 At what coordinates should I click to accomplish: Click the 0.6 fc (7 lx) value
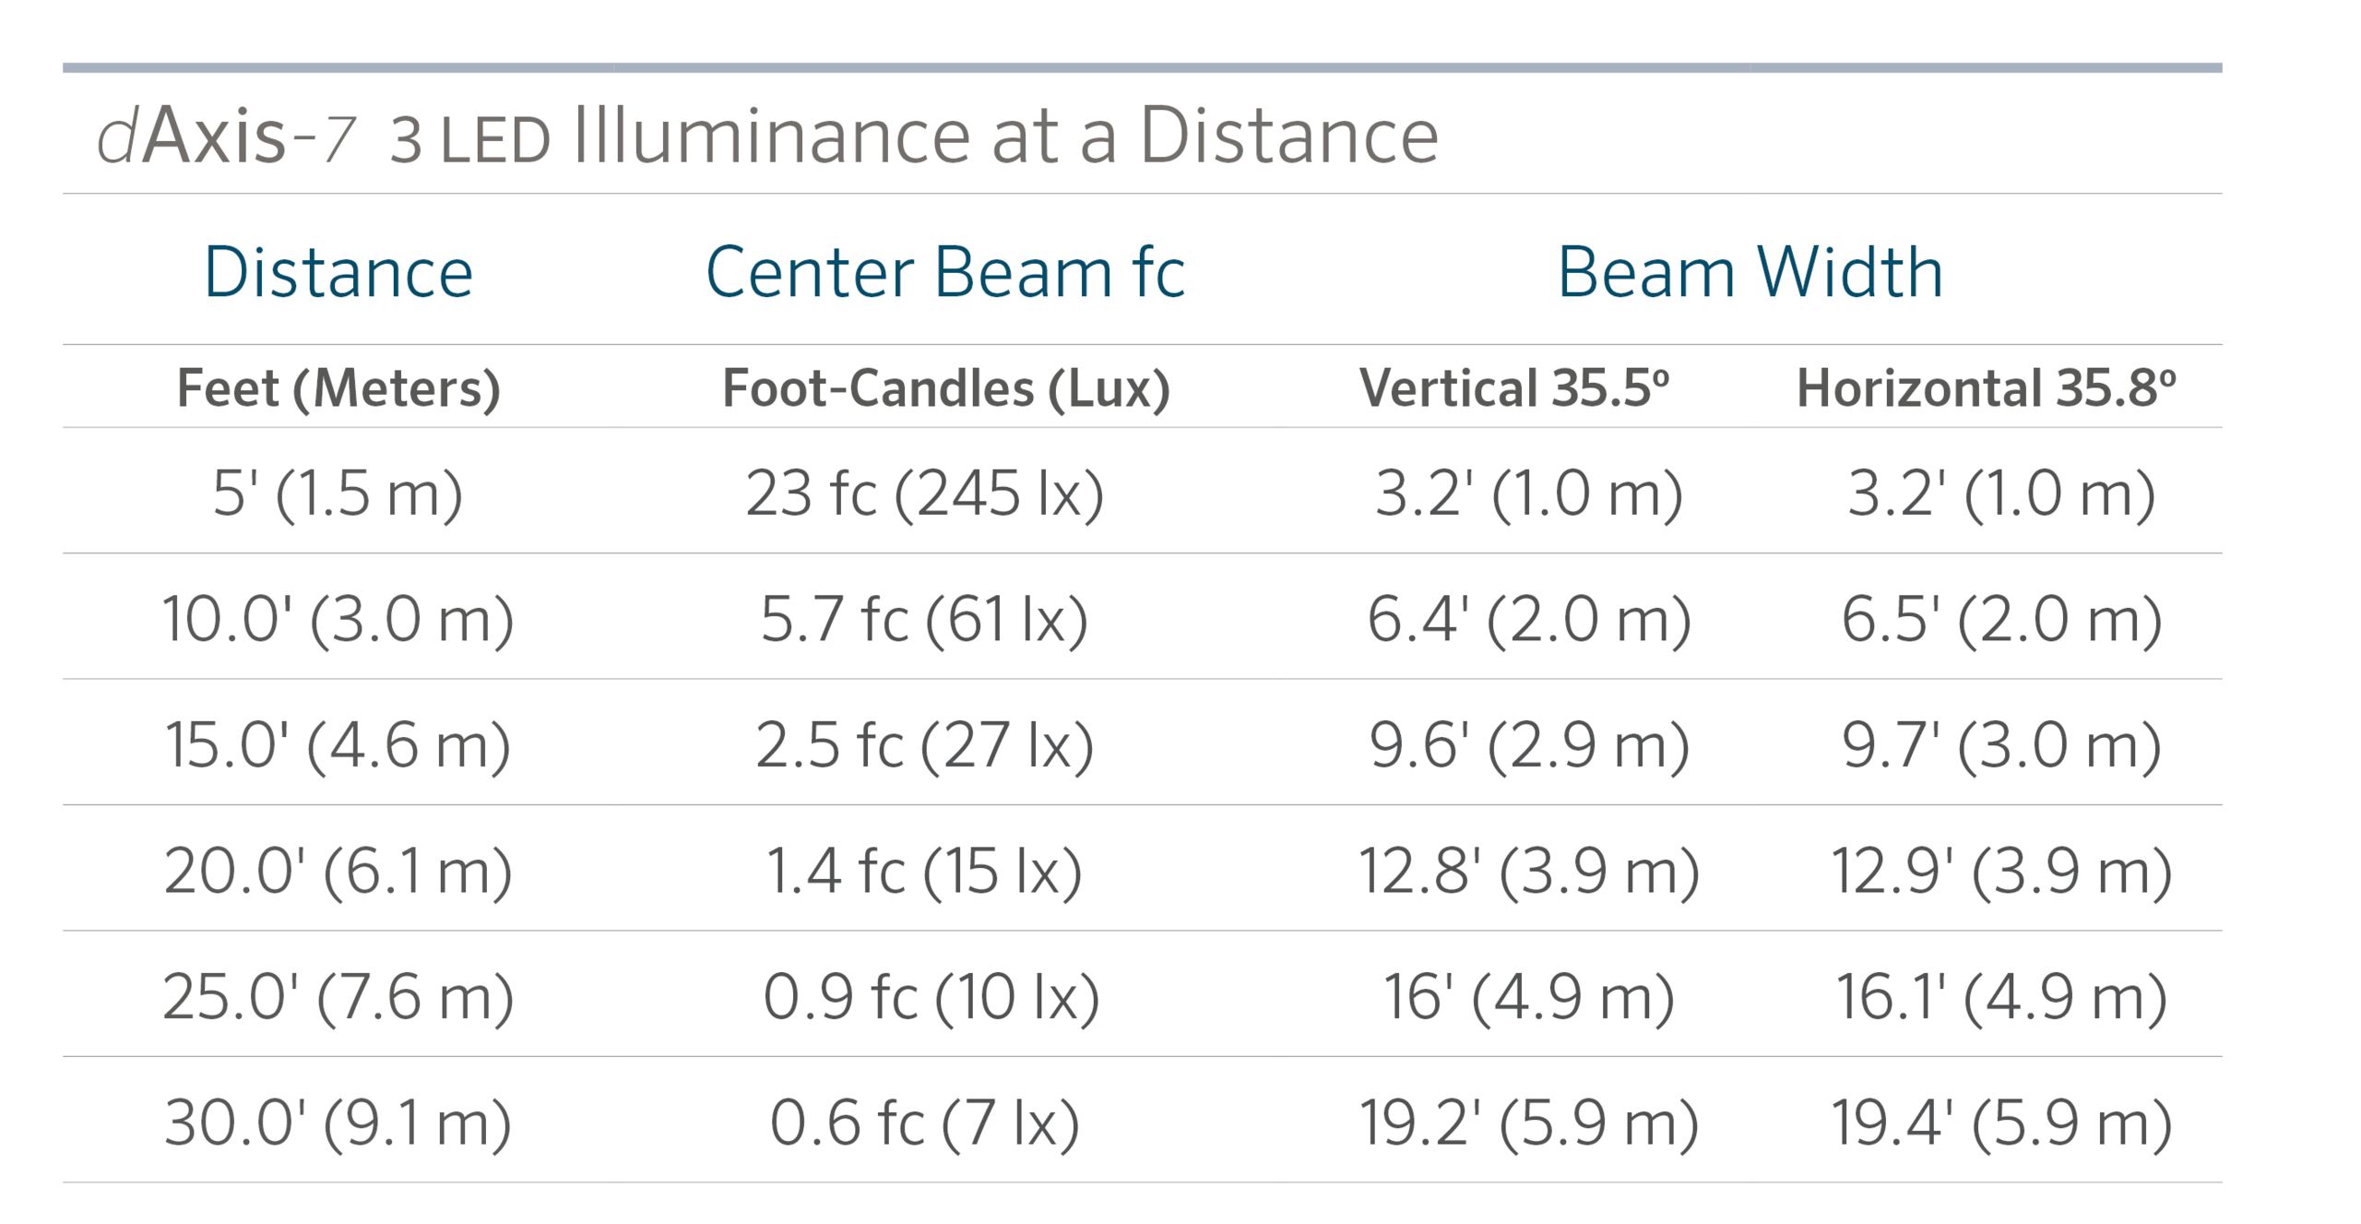[925, 1123]
